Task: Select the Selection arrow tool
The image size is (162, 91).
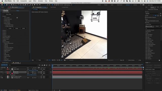Action: (5, 5)
